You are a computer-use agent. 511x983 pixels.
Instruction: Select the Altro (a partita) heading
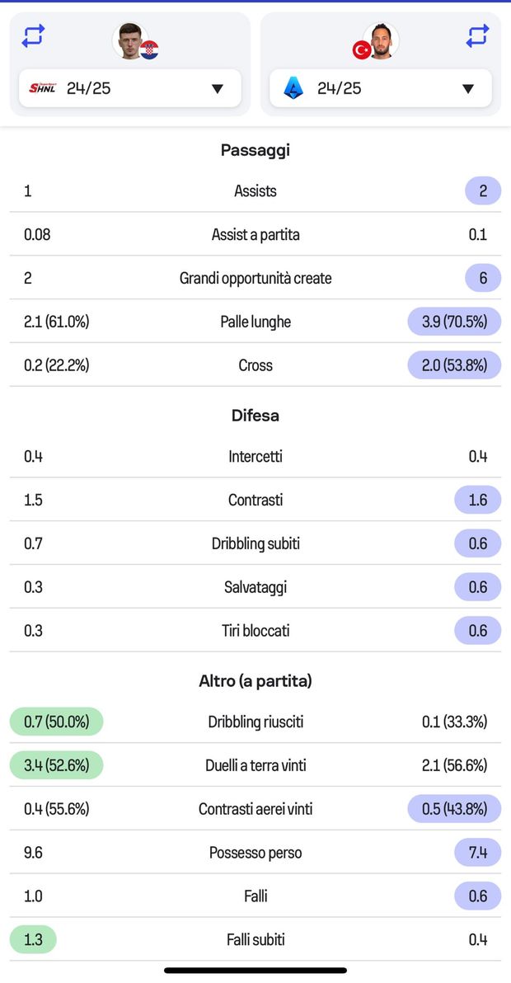[x=255, y=681]
